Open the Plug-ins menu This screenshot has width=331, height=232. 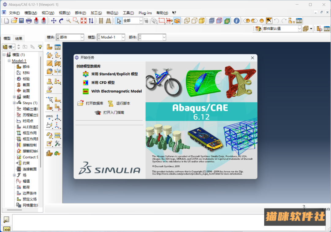coord(145,13)
